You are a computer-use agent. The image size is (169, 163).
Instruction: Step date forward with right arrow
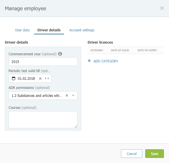pos(48,78)
